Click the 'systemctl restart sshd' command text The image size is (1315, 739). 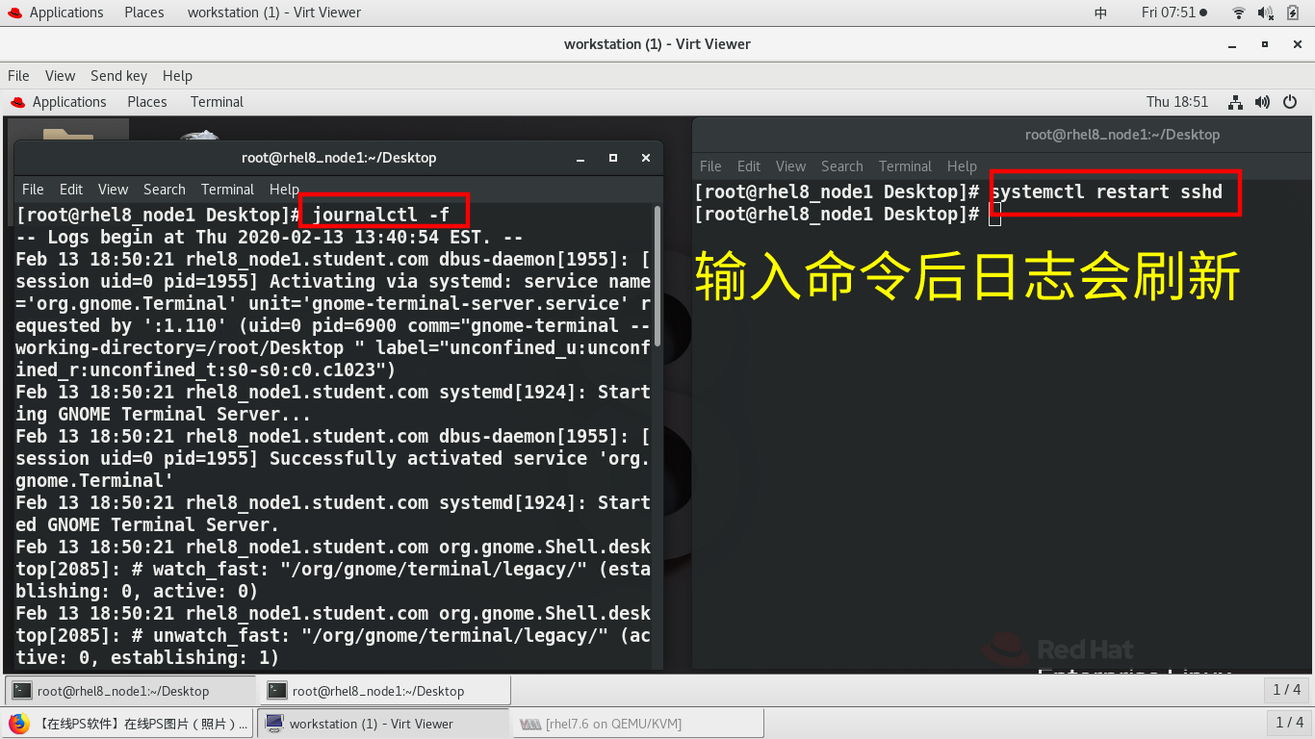pyautogui.click(x=1106, y=191)
